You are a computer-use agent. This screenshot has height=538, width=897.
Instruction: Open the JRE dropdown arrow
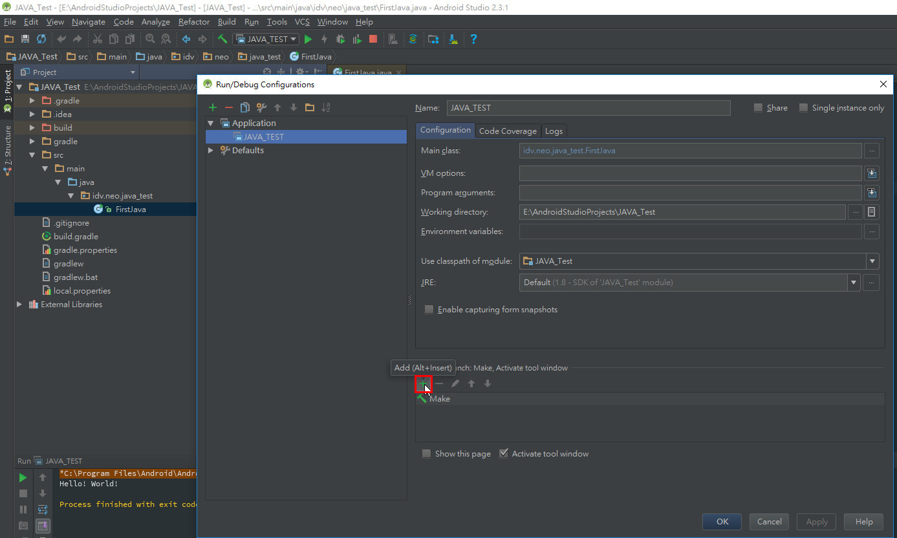pos(854,283)
